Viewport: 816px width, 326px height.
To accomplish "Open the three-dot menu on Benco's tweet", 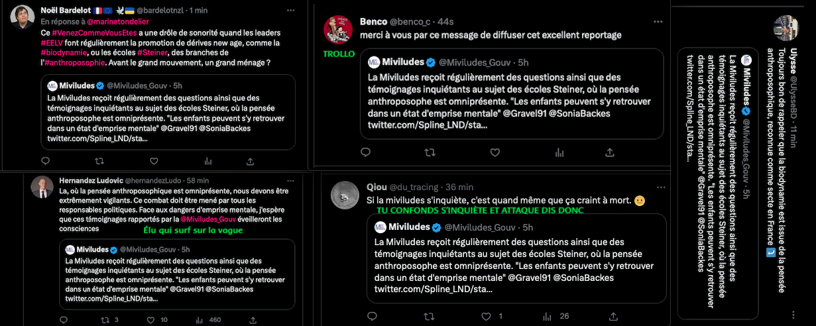I will (x=657, y=21).
